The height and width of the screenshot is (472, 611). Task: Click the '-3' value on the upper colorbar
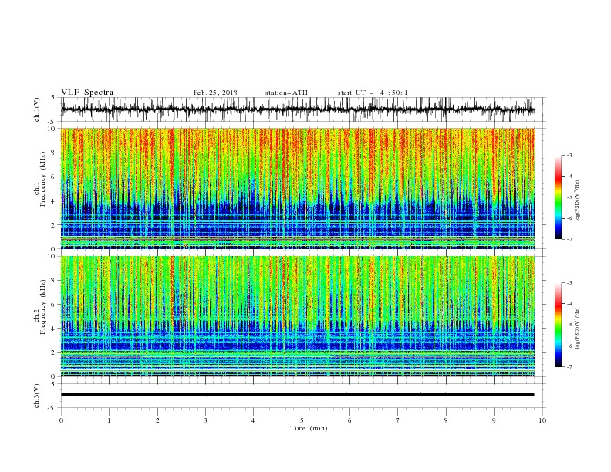tap(569, 155)
